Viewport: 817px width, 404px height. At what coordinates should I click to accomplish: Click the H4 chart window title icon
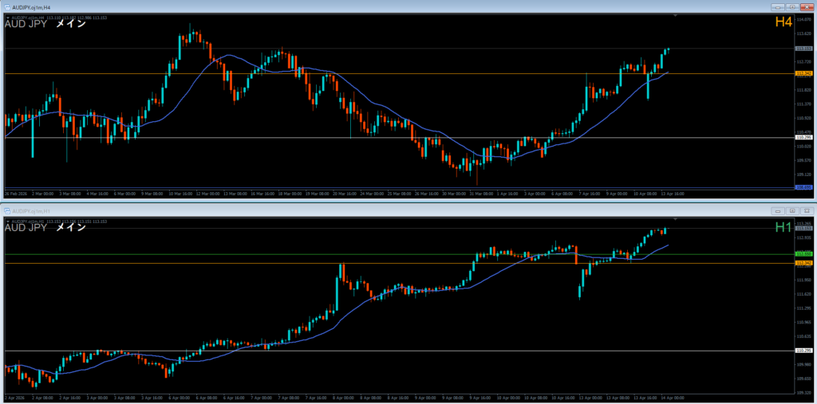click(6, 6)
